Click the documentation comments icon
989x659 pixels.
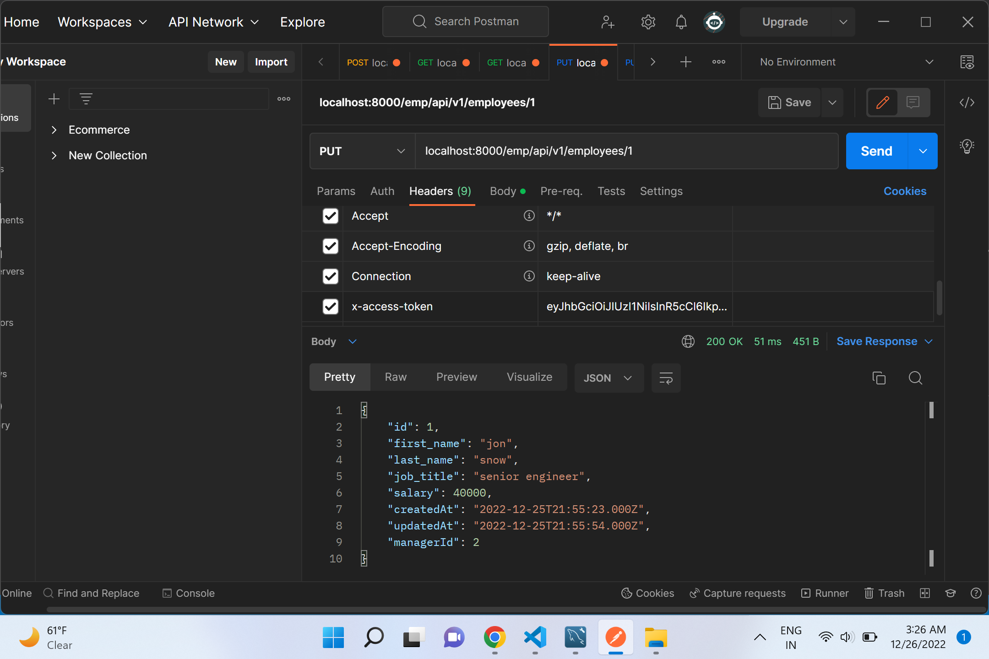(x=913, y=103)
